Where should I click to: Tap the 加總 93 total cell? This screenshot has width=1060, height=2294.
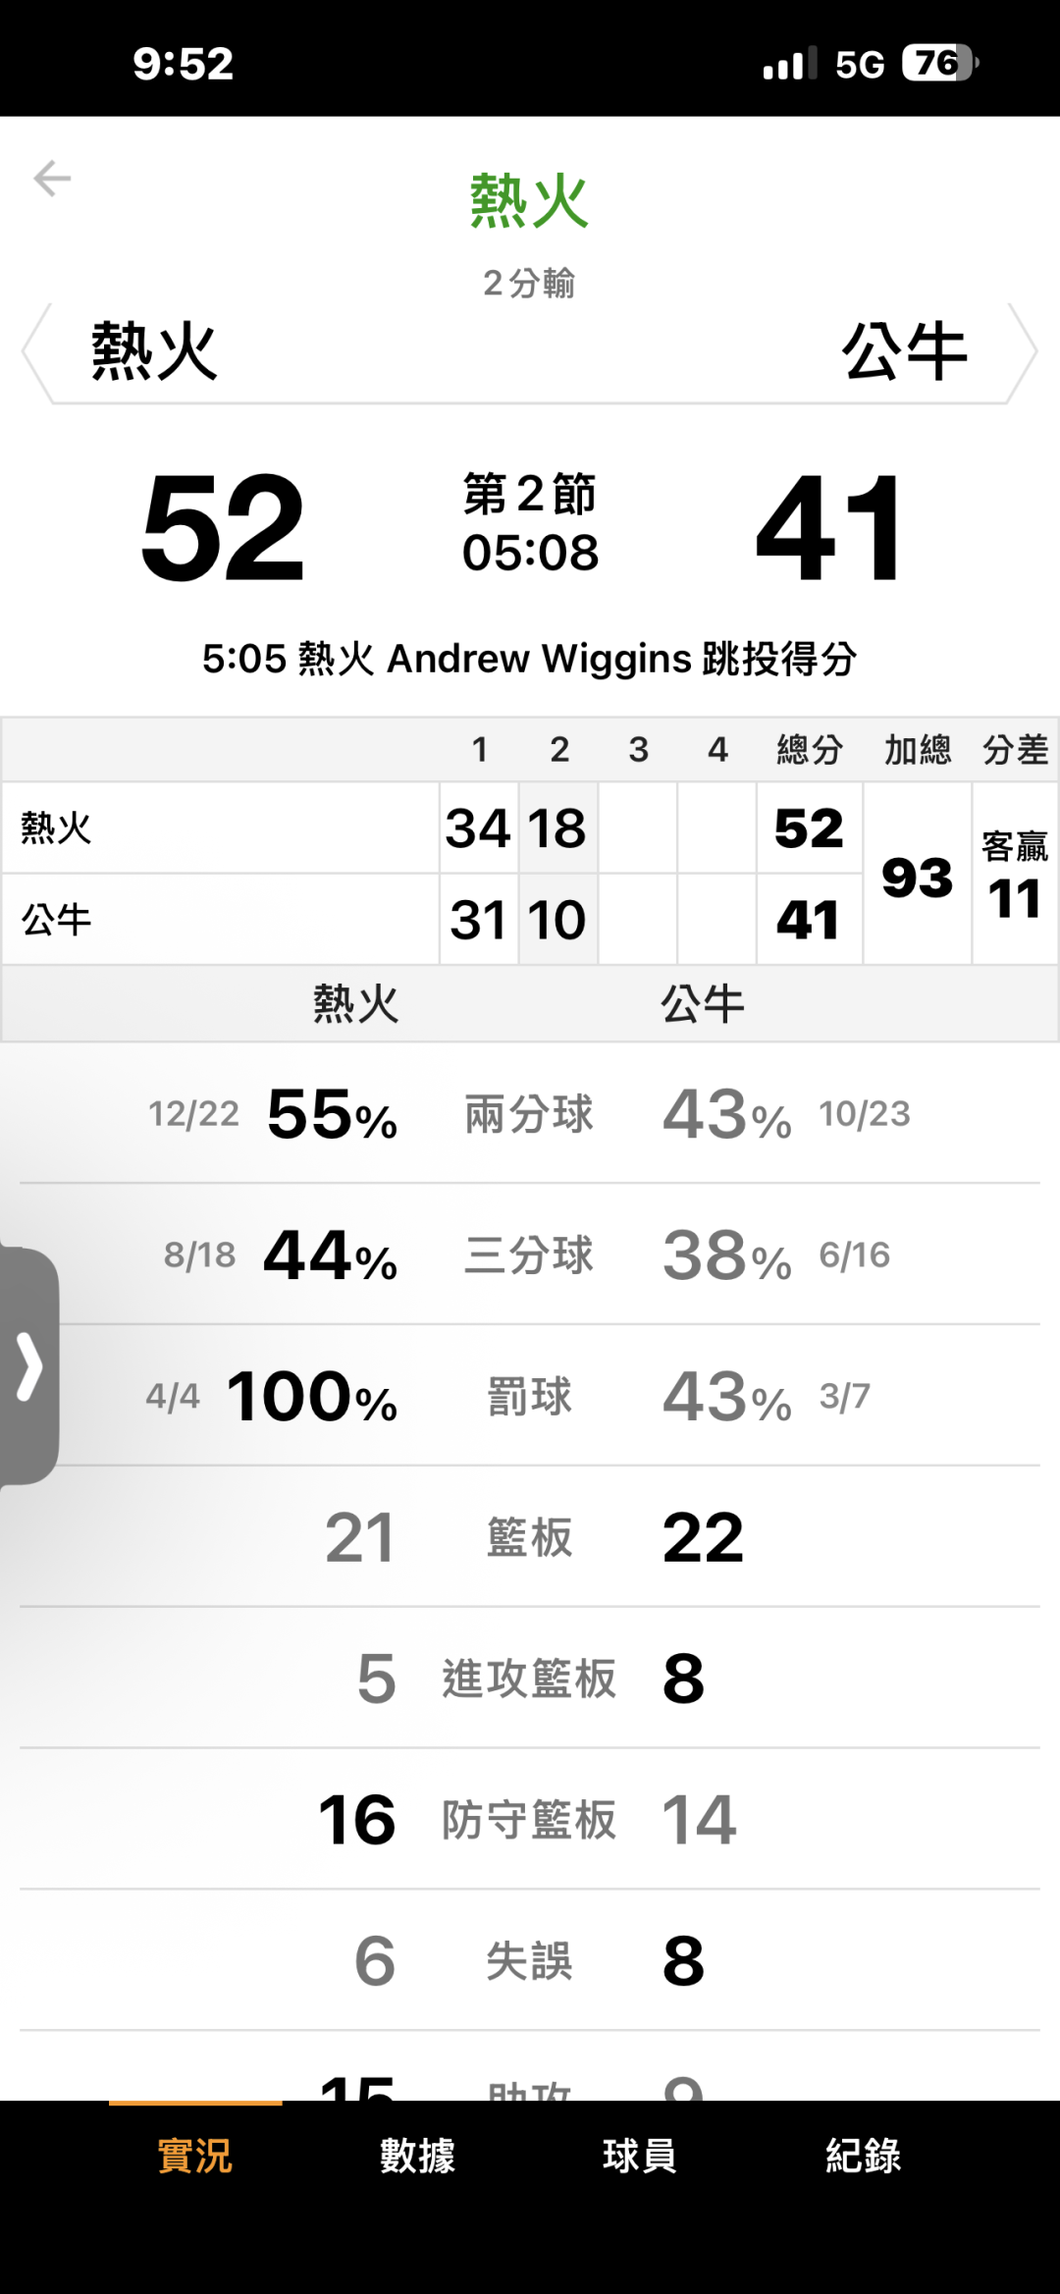coord(917,877)
